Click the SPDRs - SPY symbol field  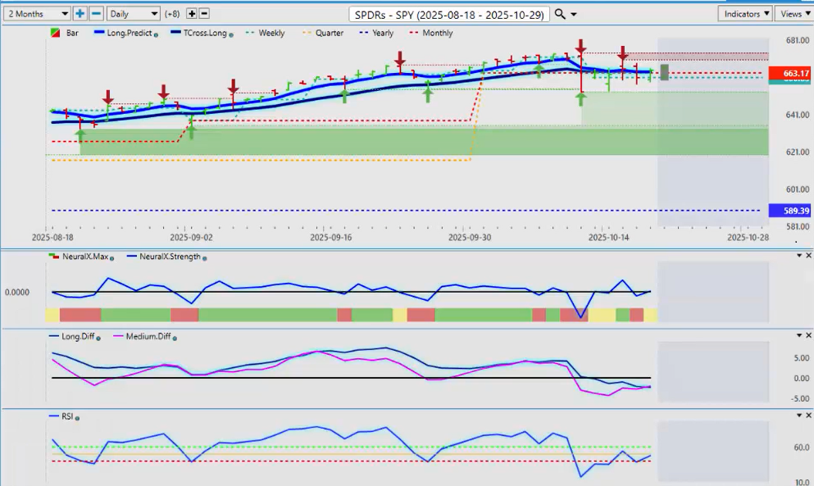448,14
